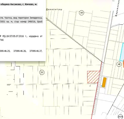Image resolution: width=124 pixels, height=119 pixels.
Task: Click the red-orange shape beside district 46
Action: [124, 63]
